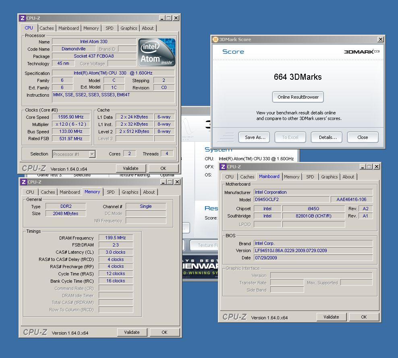398x358 pixels.
Task: Click the Threads count value 4
Action: pos(167,154)
